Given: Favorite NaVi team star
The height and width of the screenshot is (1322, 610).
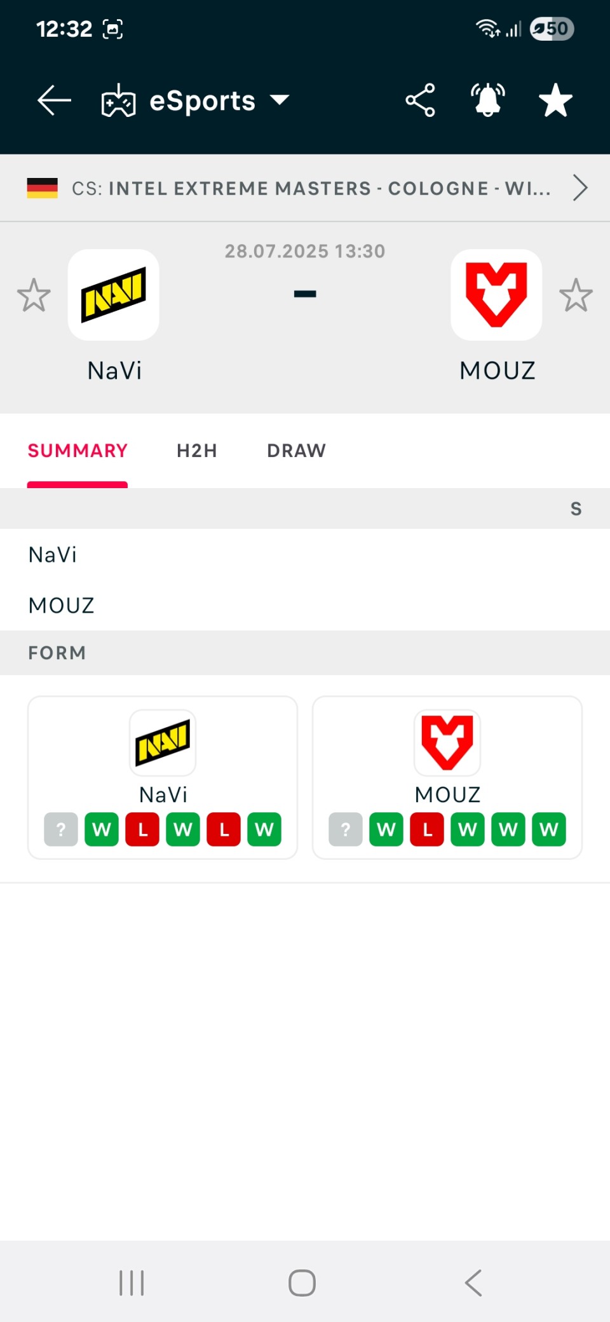Looking at the screenshot, I should coord(34,295).
